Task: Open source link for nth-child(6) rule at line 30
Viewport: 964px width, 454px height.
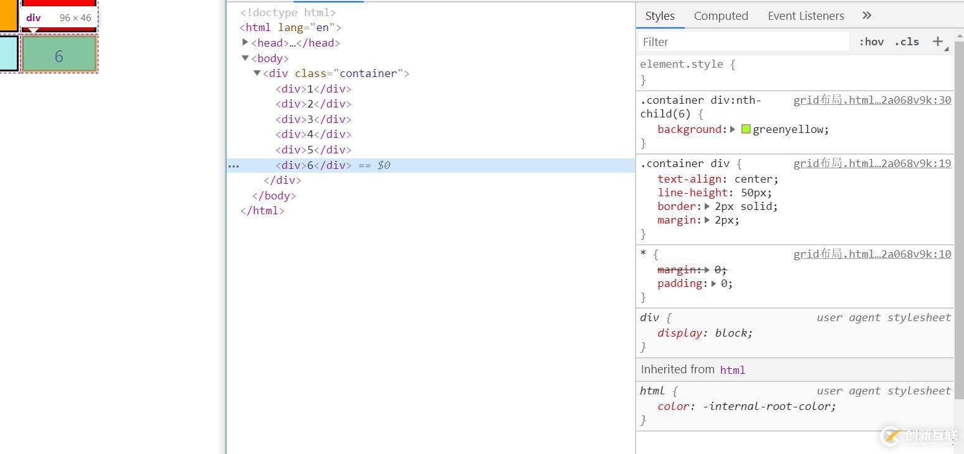Action: point(872,100)
